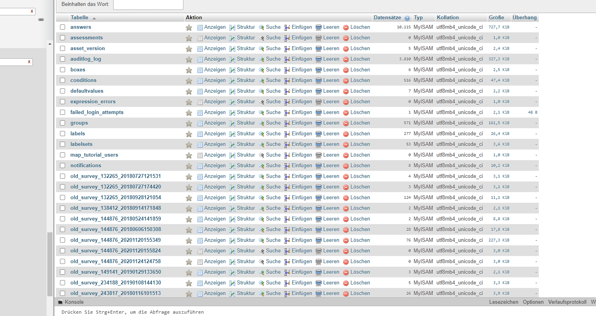Open Verlaufsprotokoll in the console bar
The width and height of the screenshot is (596, 316).
coord(567,302)
